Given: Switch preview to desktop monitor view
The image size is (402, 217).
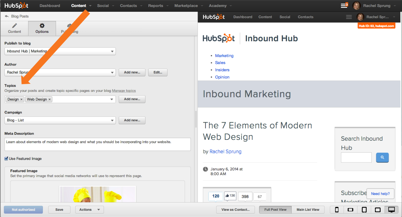Looking at the screenshot, I should [x=391, y=210].
